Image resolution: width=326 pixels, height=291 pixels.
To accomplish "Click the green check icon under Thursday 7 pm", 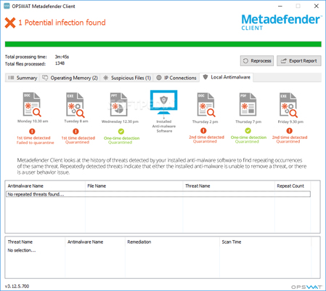I will coord(248,131).
